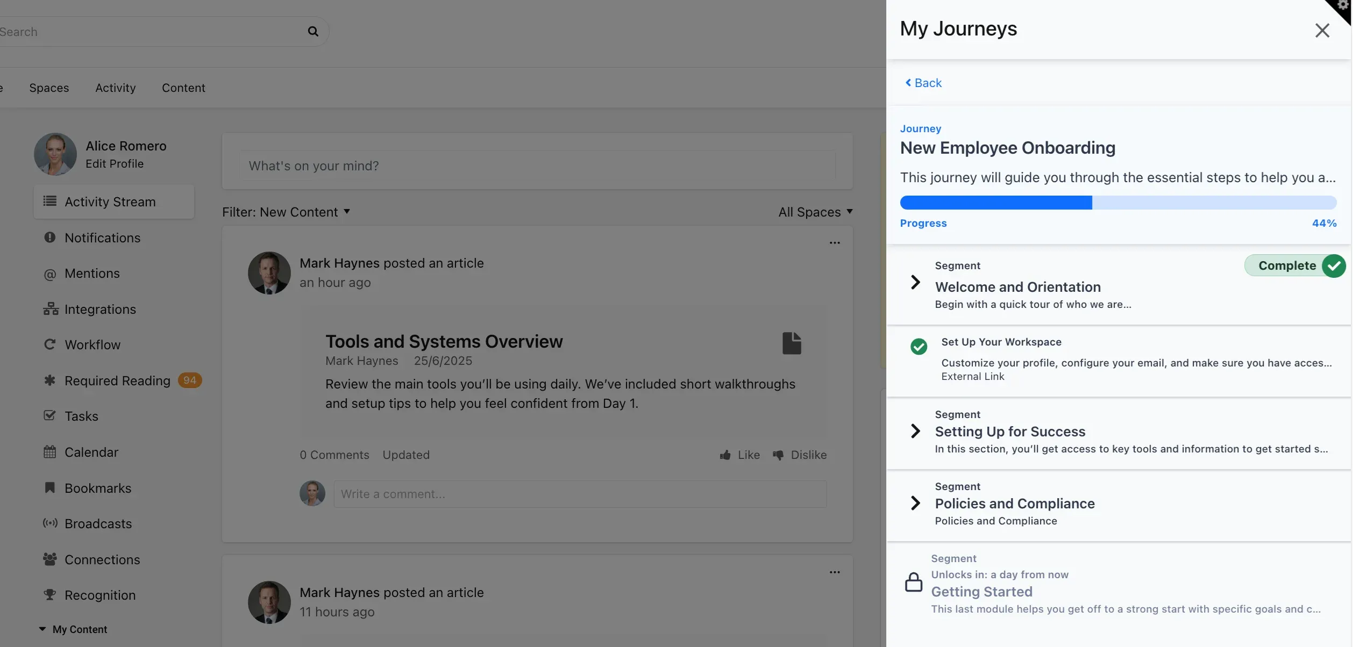Image resolution: width=1353 pixels, height=647 pixels.
Task: Click the settings gear in the top corner
Action: [x=1343, y=5]
